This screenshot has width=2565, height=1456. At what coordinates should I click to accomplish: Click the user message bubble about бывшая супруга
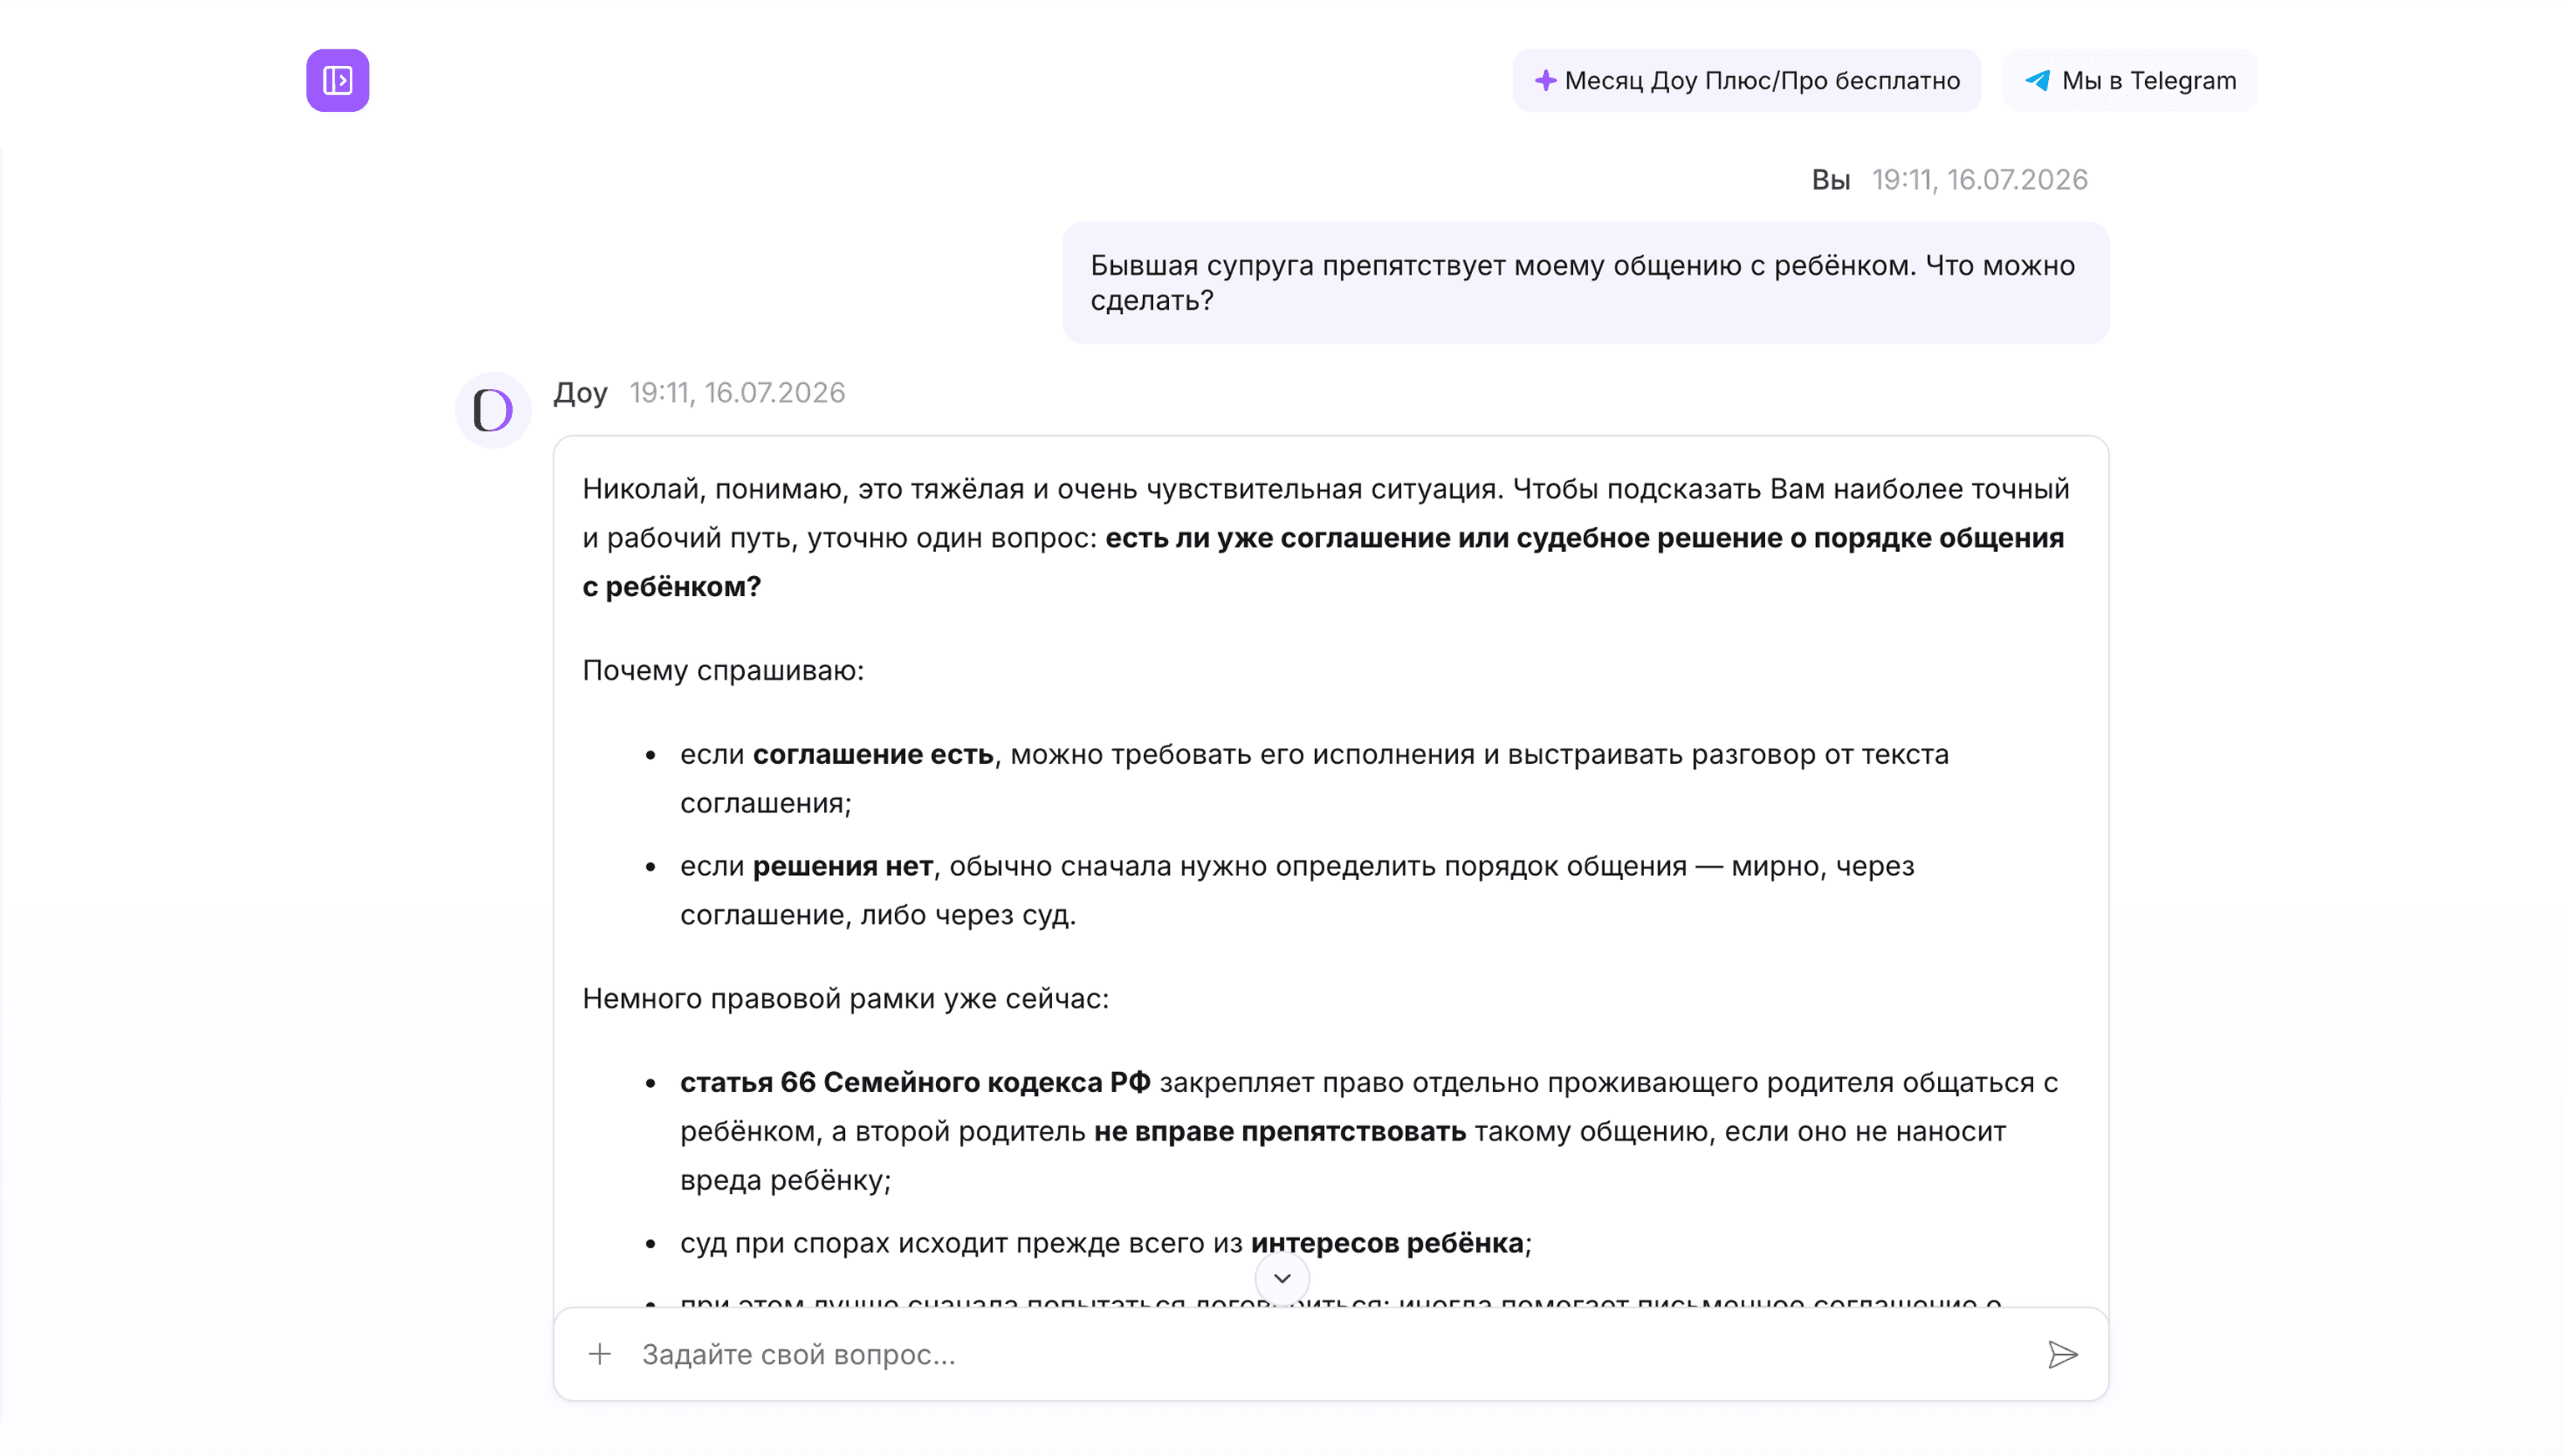click(1585, 283)
